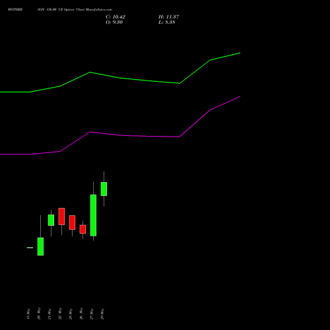This screenshot has width=330, height=330.
Task: Click the close value C: 10.42
Action: [x=115, y=17]
